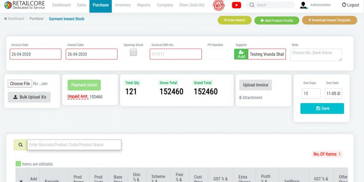The height and width of the screenshot is (182, 364).
Task: Click the Logout power icon
Action: pyautogui.click(x=344, y=4)
